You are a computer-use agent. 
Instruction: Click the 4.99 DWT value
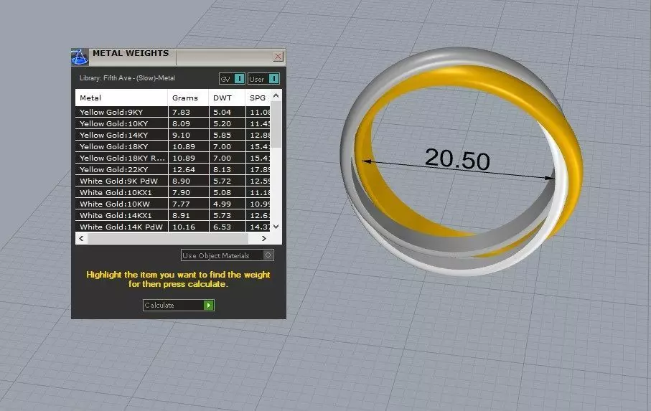pyautogui.click(x=222, y=204)
